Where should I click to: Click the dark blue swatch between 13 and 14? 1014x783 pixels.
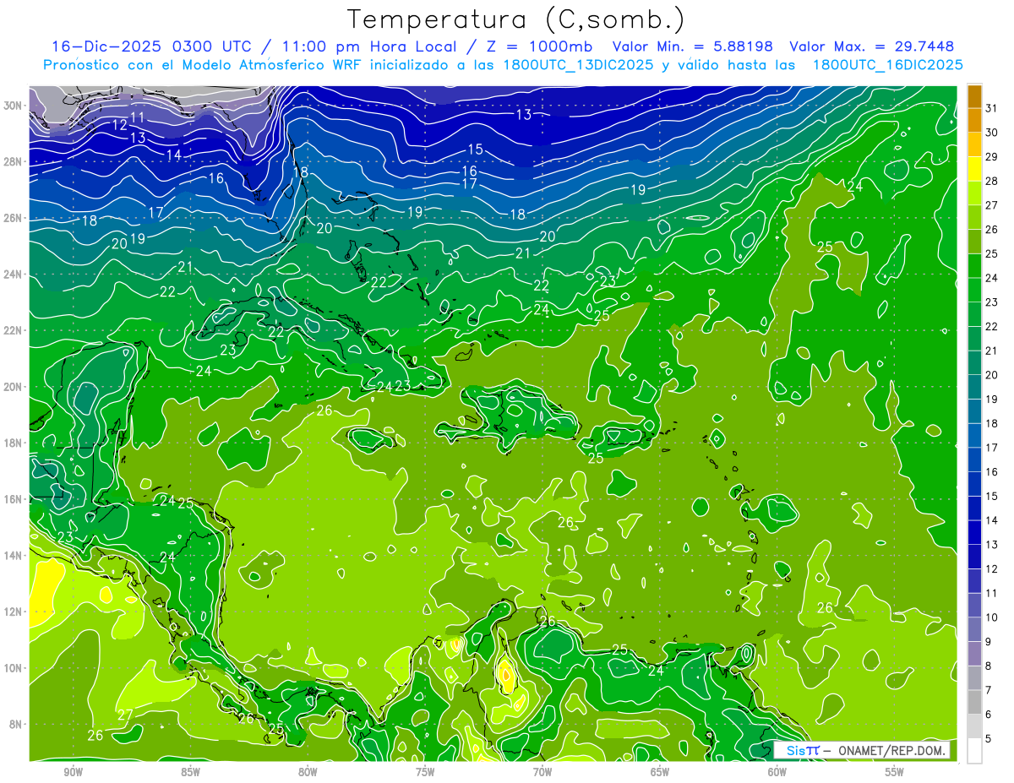pyautogui.click(x=974, y=532)
